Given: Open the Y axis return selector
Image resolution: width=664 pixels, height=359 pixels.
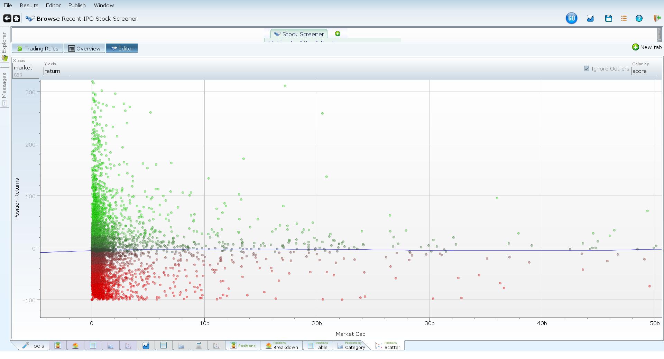Looking at the screenshot, I should coord(57,71).
